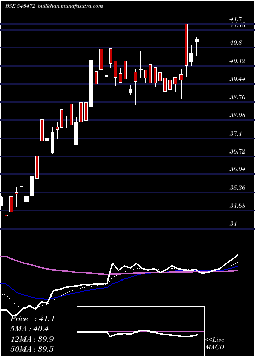This screenshot has width=255, height=357.
Task: Click the tall white breakout candle near 40
Action: 91,83
